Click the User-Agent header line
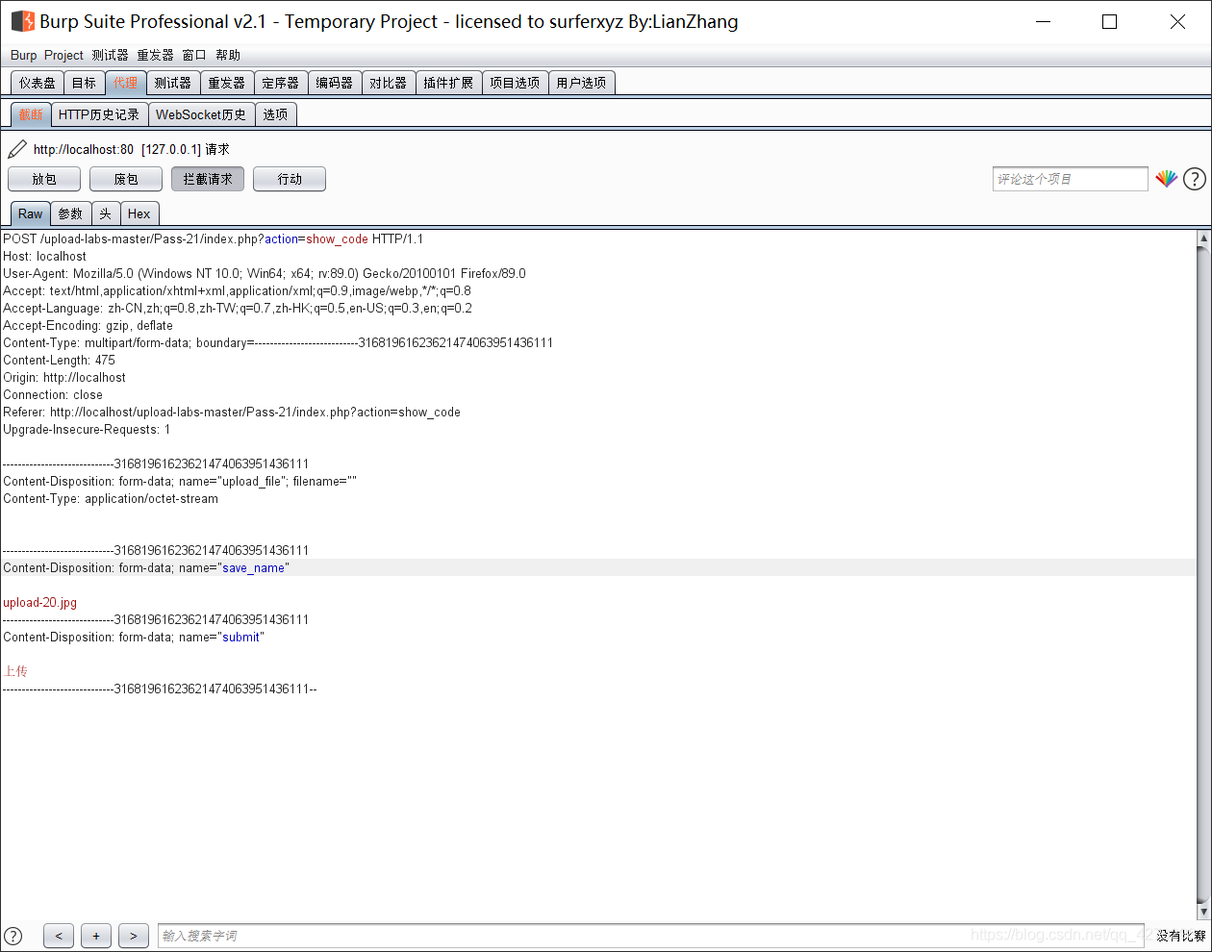The height and width of the screenshot is (952, 1212). point(265,274)
